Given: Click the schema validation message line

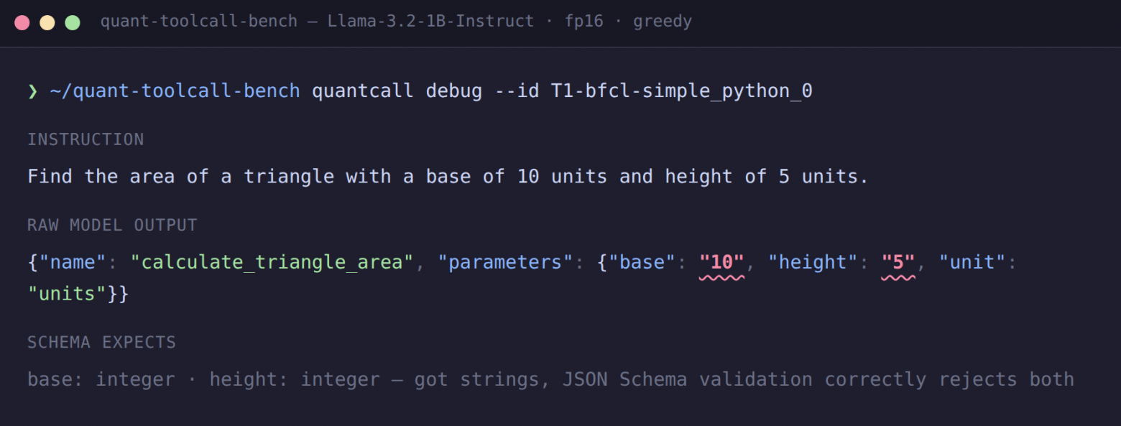Looking at the screenshot, I should click(x=550, y=379).
